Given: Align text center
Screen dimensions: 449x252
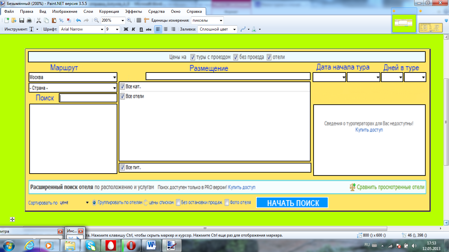Looking at the screenshot, I should click(166, 29).
